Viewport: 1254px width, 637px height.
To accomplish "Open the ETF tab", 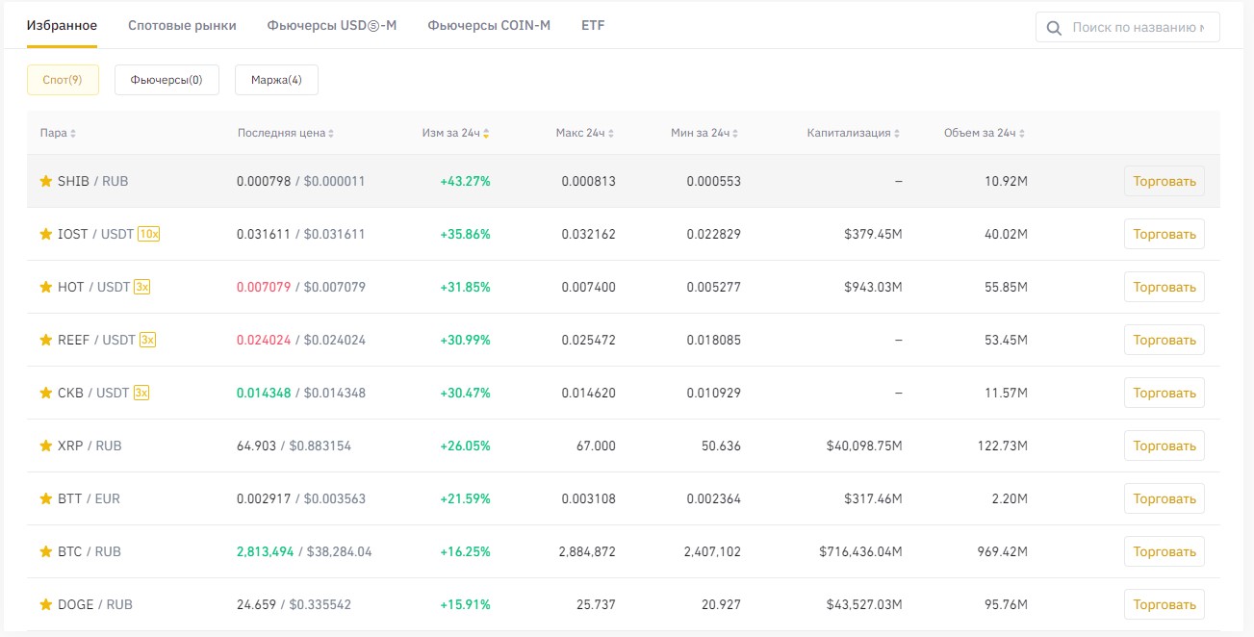I will (593, 25).
